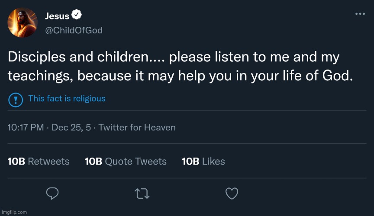Click the blue verified badge beside Jesus
This screenshot has height=216, width=374.
click(x=77, y=16)
